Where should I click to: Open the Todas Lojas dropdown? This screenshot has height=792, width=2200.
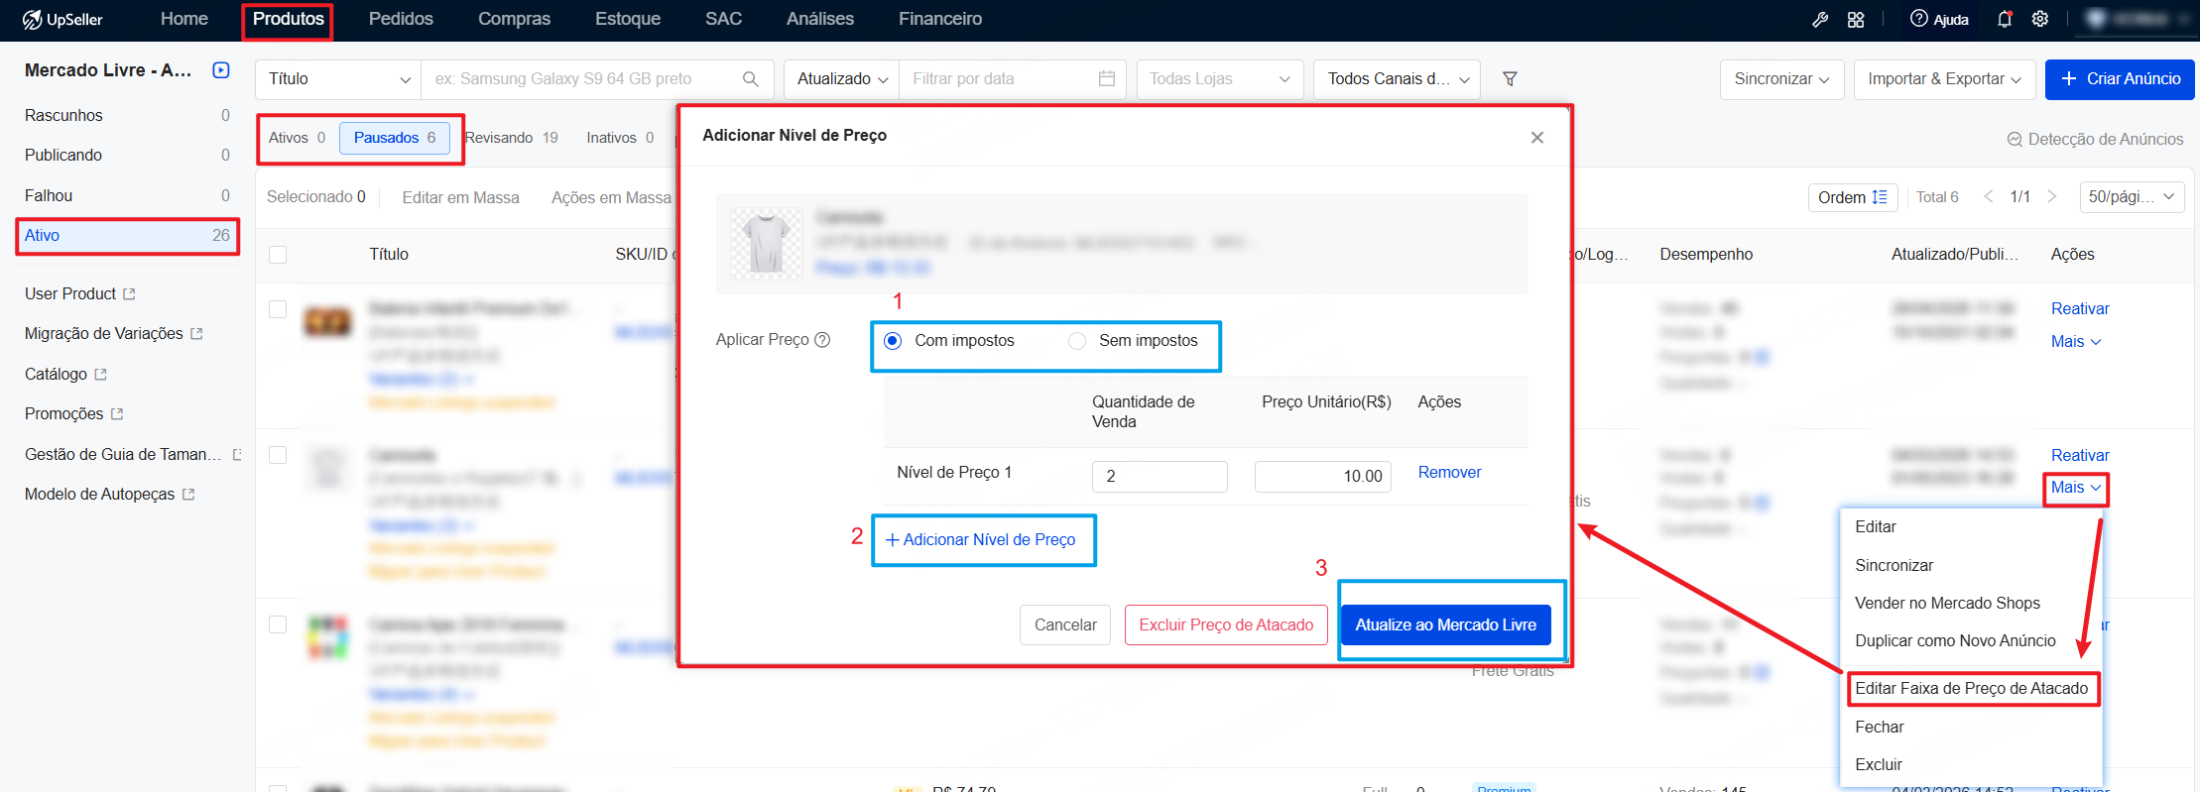click(x=1220, y=79)
